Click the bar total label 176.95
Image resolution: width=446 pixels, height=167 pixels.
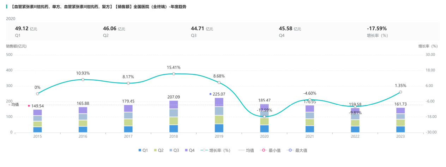[310, 102]
